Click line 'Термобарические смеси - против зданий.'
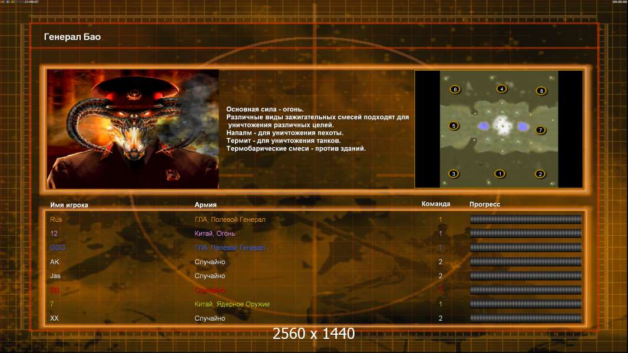 [x=296, y=148]
